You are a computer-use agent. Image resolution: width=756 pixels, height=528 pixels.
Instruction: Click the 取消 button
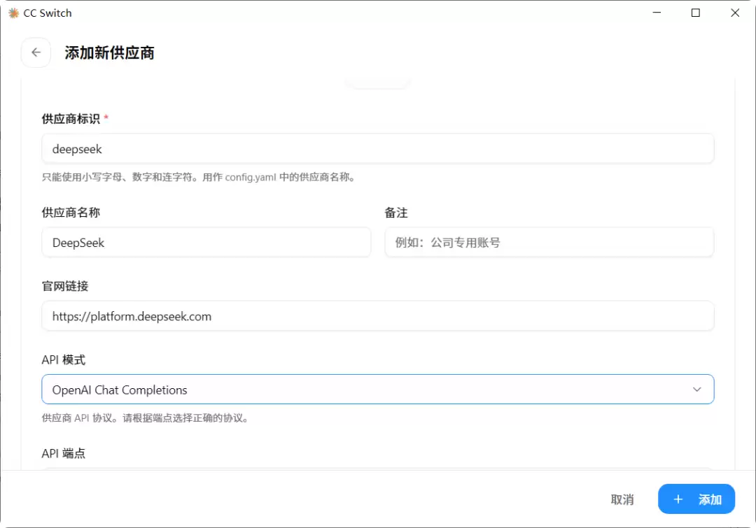[x=622, y=499]
